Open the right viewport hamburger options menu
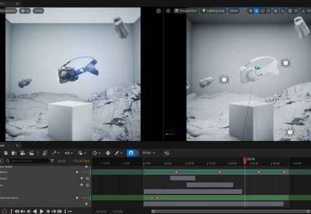The width and height of the screenshot is (311, 214). pos(168,11)
